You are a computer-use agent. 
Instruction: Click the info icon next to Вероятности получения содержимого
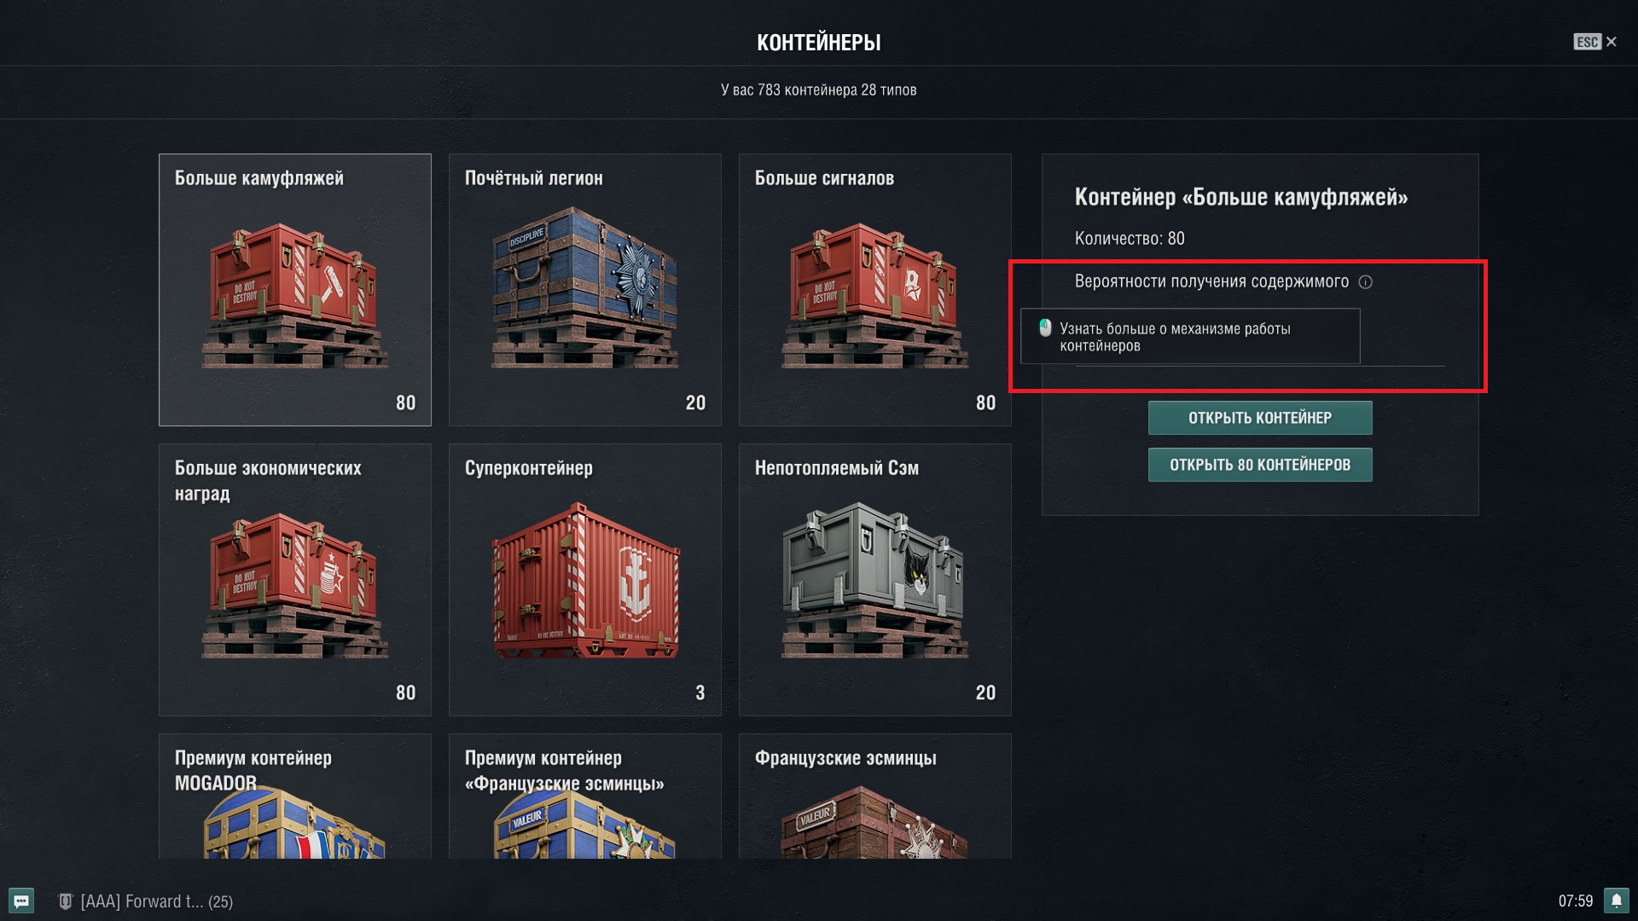1365,282
